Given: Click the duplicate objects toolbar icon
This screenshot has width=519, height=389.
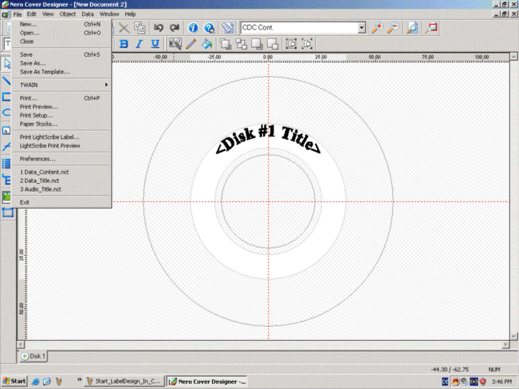Looking at the screenshot, I should pyautogui.click(x=140, y=28).
